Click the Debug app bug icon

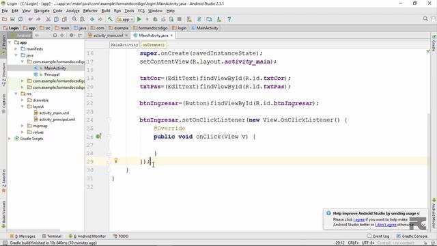(155, 19)
